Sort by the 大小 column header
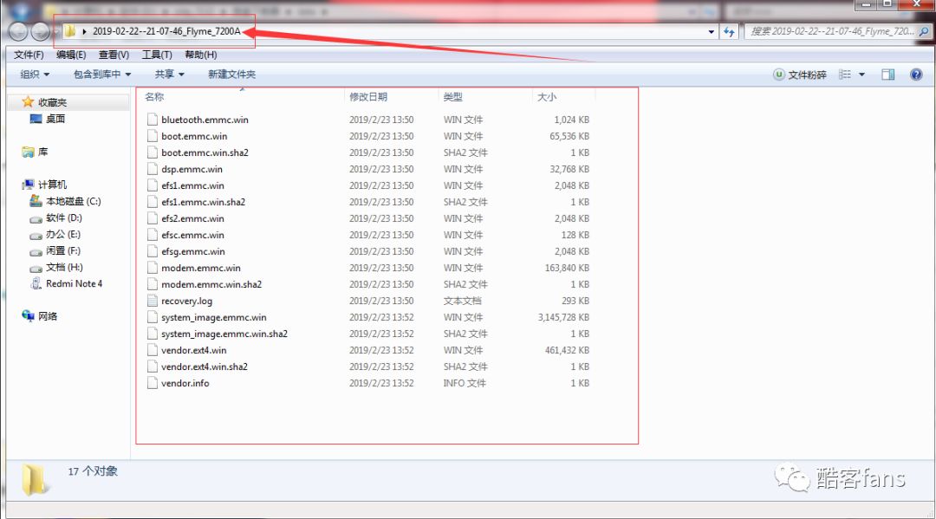Viewport: 936px width, 519px height. (546, 97)
